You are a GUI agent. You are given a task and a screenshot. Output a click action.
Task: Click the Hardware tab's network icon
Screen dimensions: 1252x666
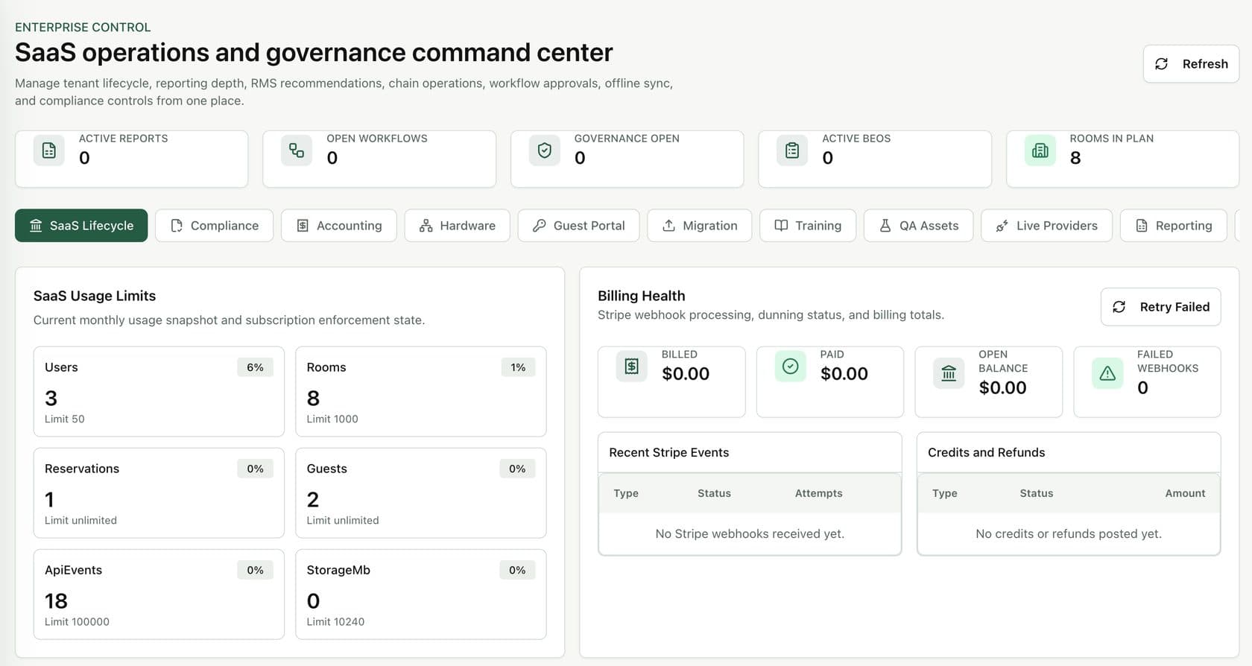point(426,226)
